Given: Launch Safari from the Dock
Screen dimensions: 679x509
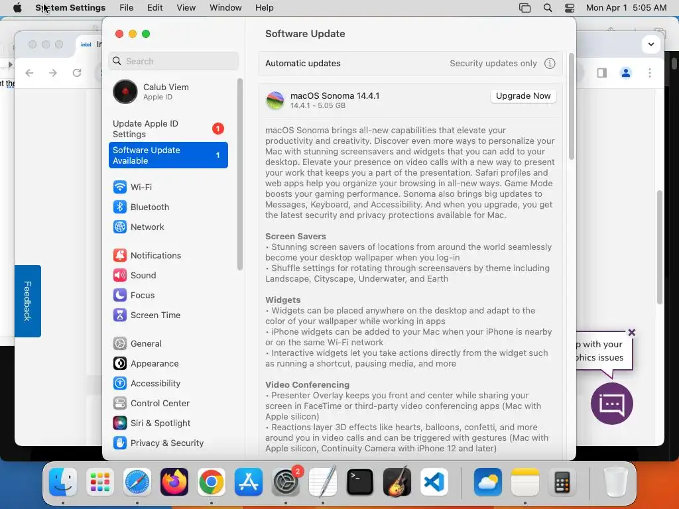Looking at the screenshot, I should tap(137, 482).
